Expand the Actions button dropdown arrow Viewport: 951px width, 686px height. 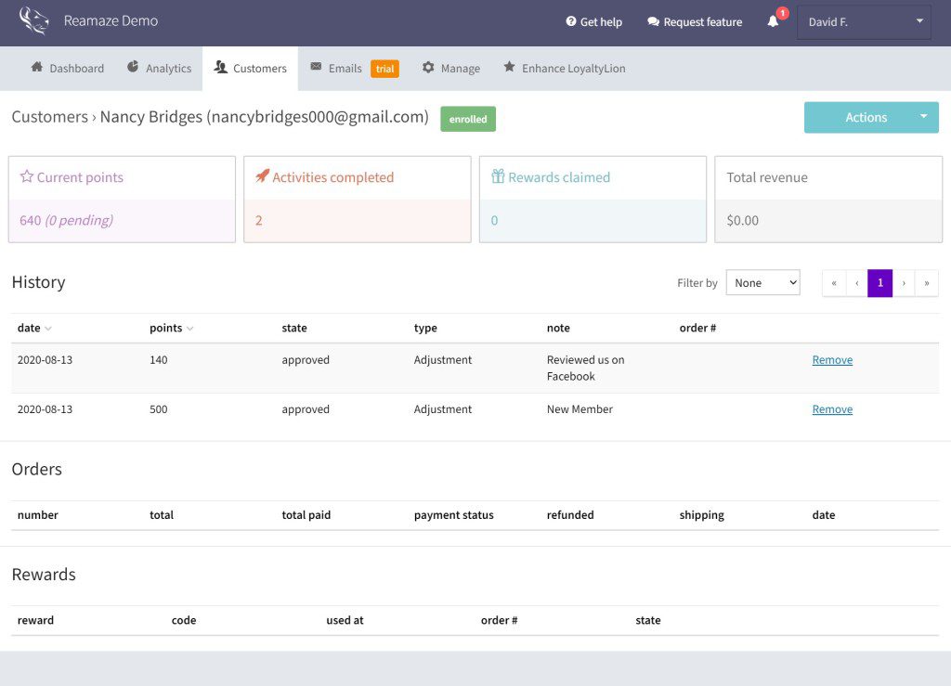tap(923, 117)
